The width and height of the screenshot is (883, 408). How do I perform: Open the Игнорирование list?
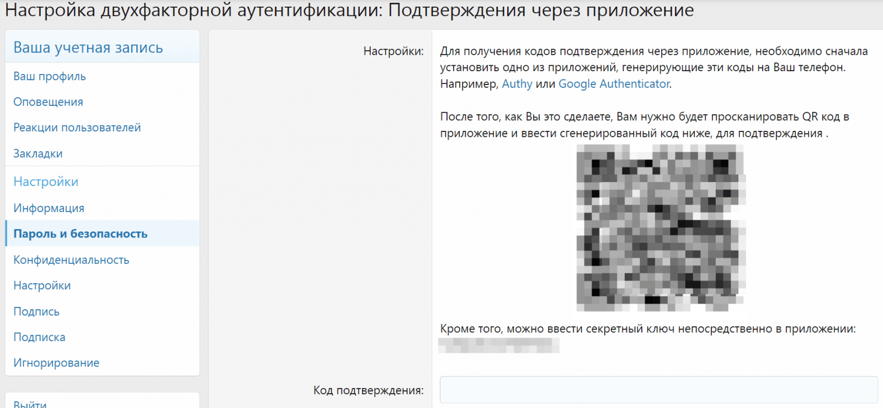click(x=56, y=363)
